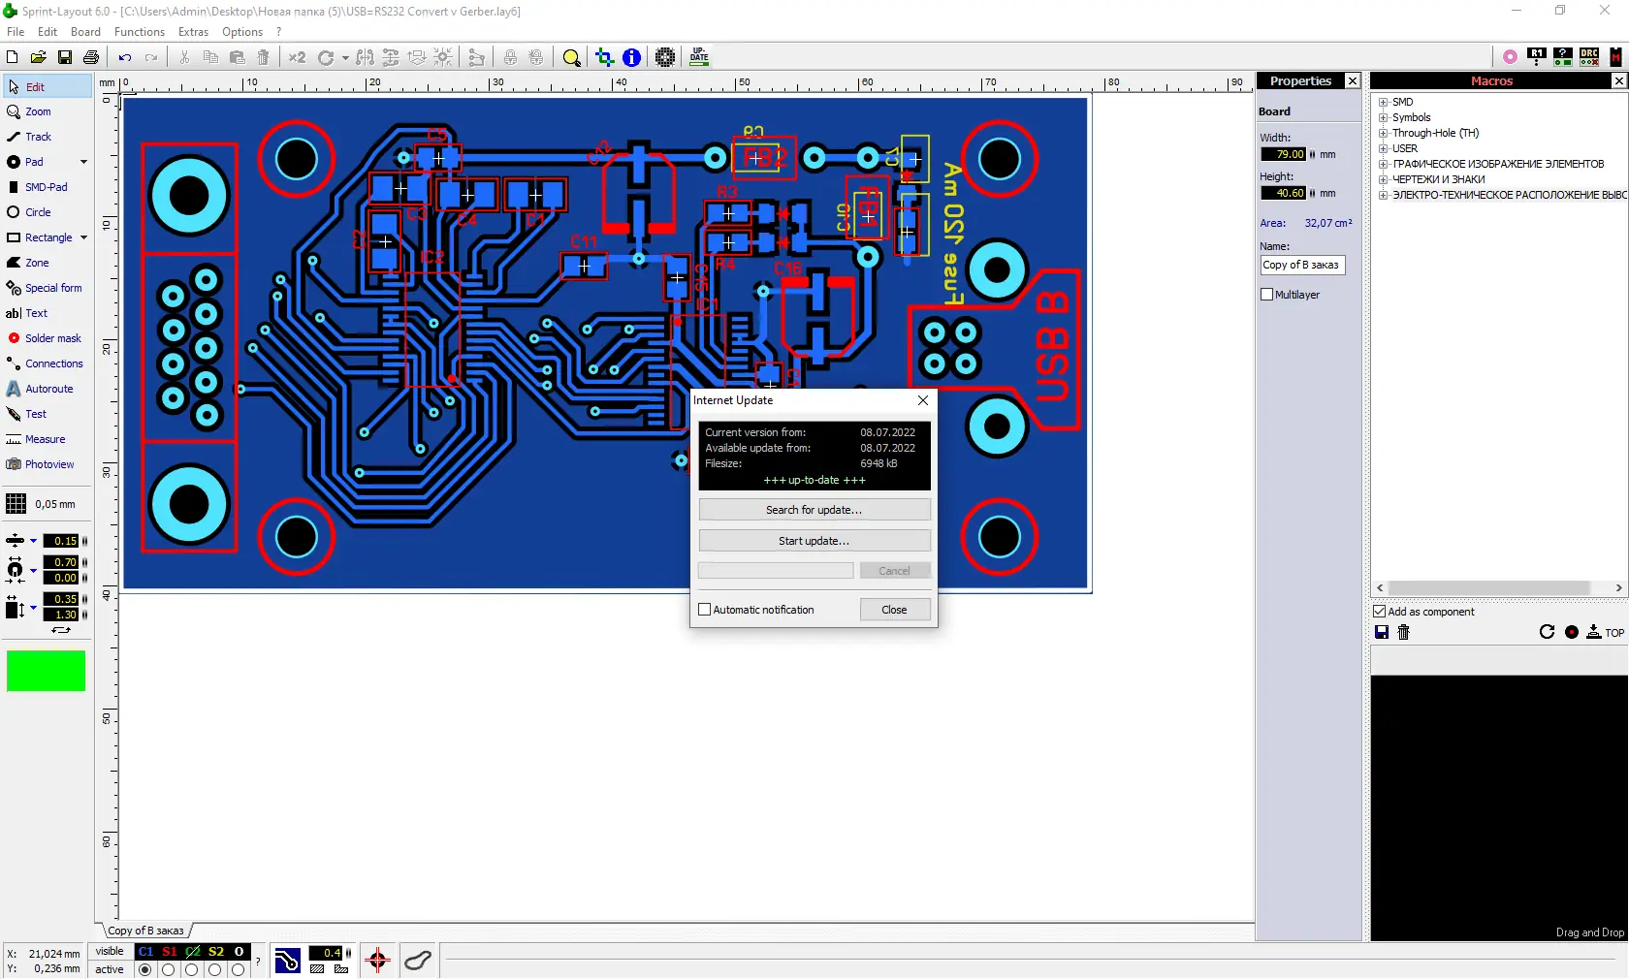Expand the SMD macro tree node

1384,102
